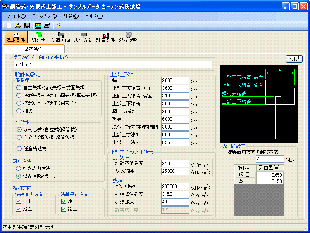
Task: Open the 計算(C) menu
Action: click(71, 16)
